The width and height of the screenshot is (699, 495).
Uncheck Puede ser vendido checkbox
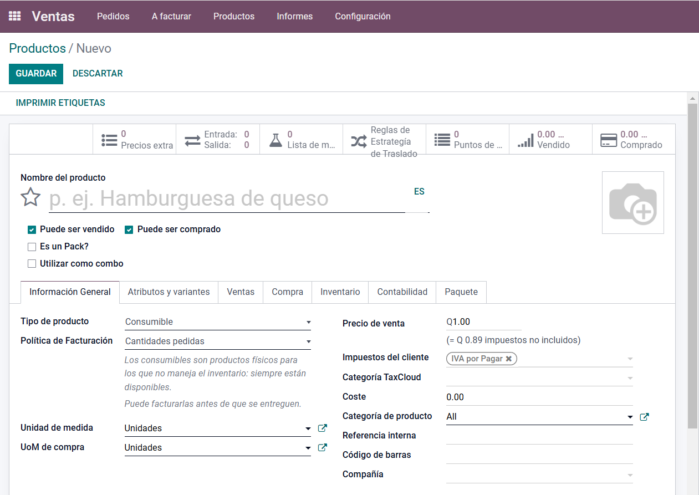click(32, 229)
